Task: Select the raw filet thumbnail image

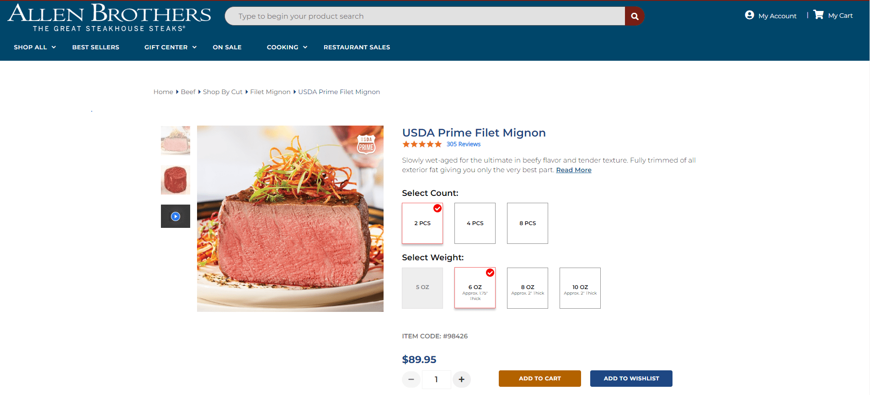Action: (175, 180)
